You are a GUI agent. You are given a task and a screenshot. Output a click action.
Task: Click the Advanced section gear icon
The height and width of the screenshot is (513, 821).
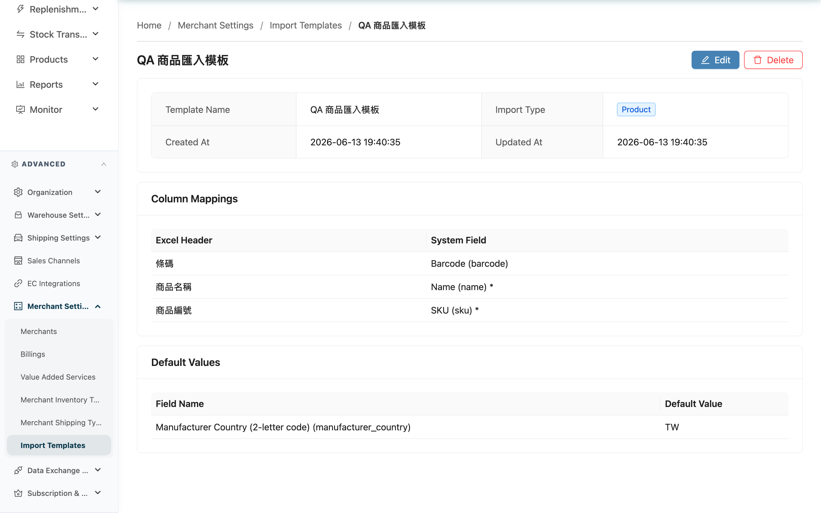15,164
